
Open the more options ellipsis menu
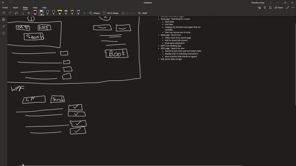click(x=293, y=8)
